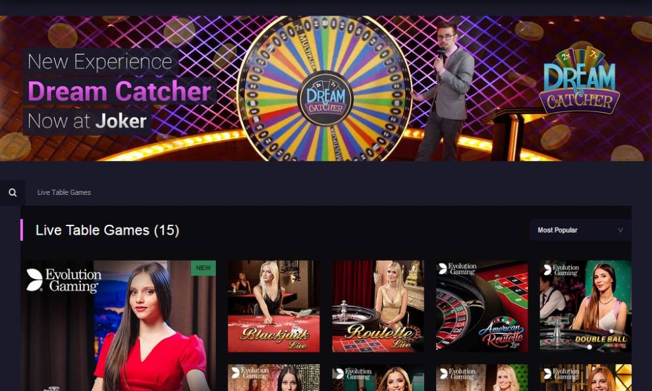
Task: Click the Evolution Gaming logo on American Roulette tile
Action: pos(458,269)
